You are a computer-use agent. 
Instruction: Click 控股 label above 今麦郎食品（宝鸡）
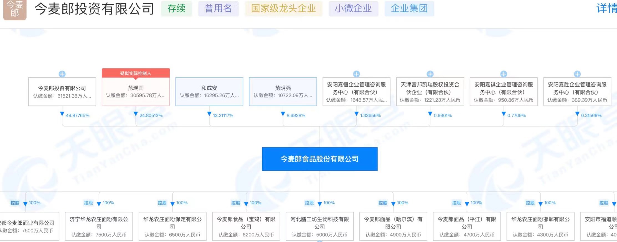click(236, 203)
